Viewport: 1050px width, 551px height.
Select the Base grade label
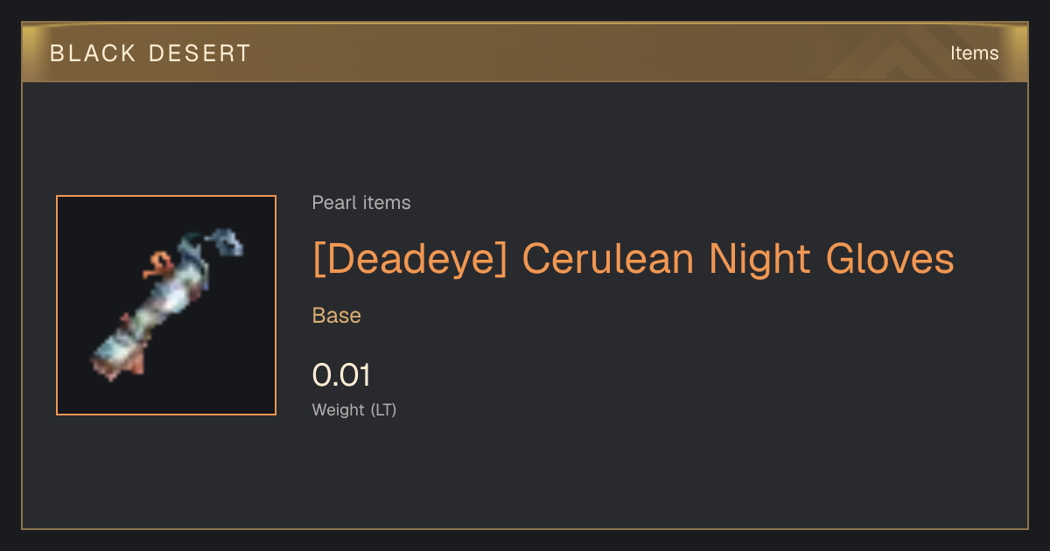tap(337, 316)
